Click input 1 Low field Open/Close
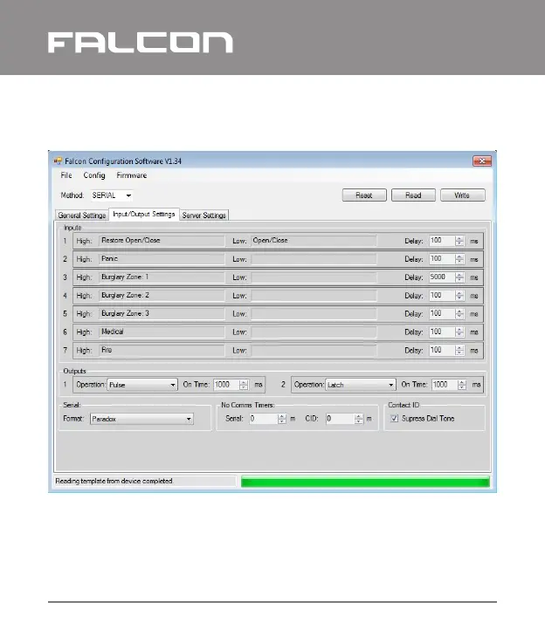This screenshot has height=643, width=545. [x=314, y=241]
